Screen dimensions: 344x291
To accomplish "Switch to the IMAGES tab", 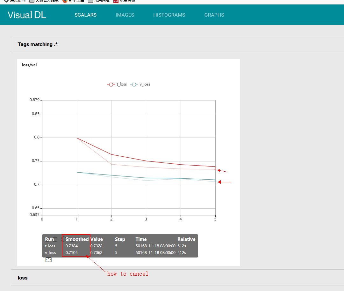I will [x=125, y=15].
